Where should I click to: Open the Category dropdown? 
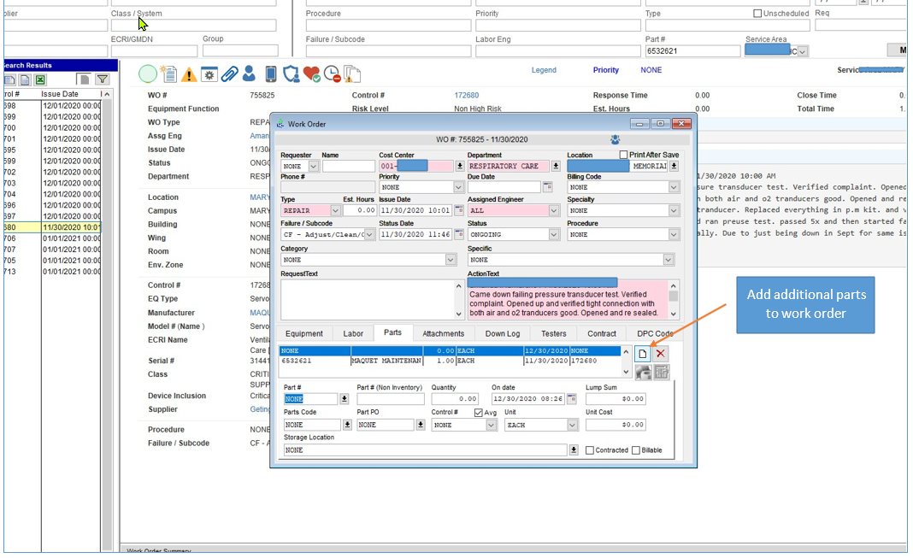pos(451,260)
